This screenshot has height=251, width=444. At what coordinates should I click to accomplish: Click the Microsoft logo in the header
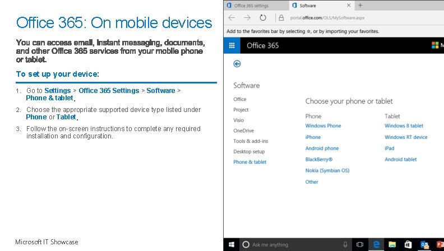(435, 45)
